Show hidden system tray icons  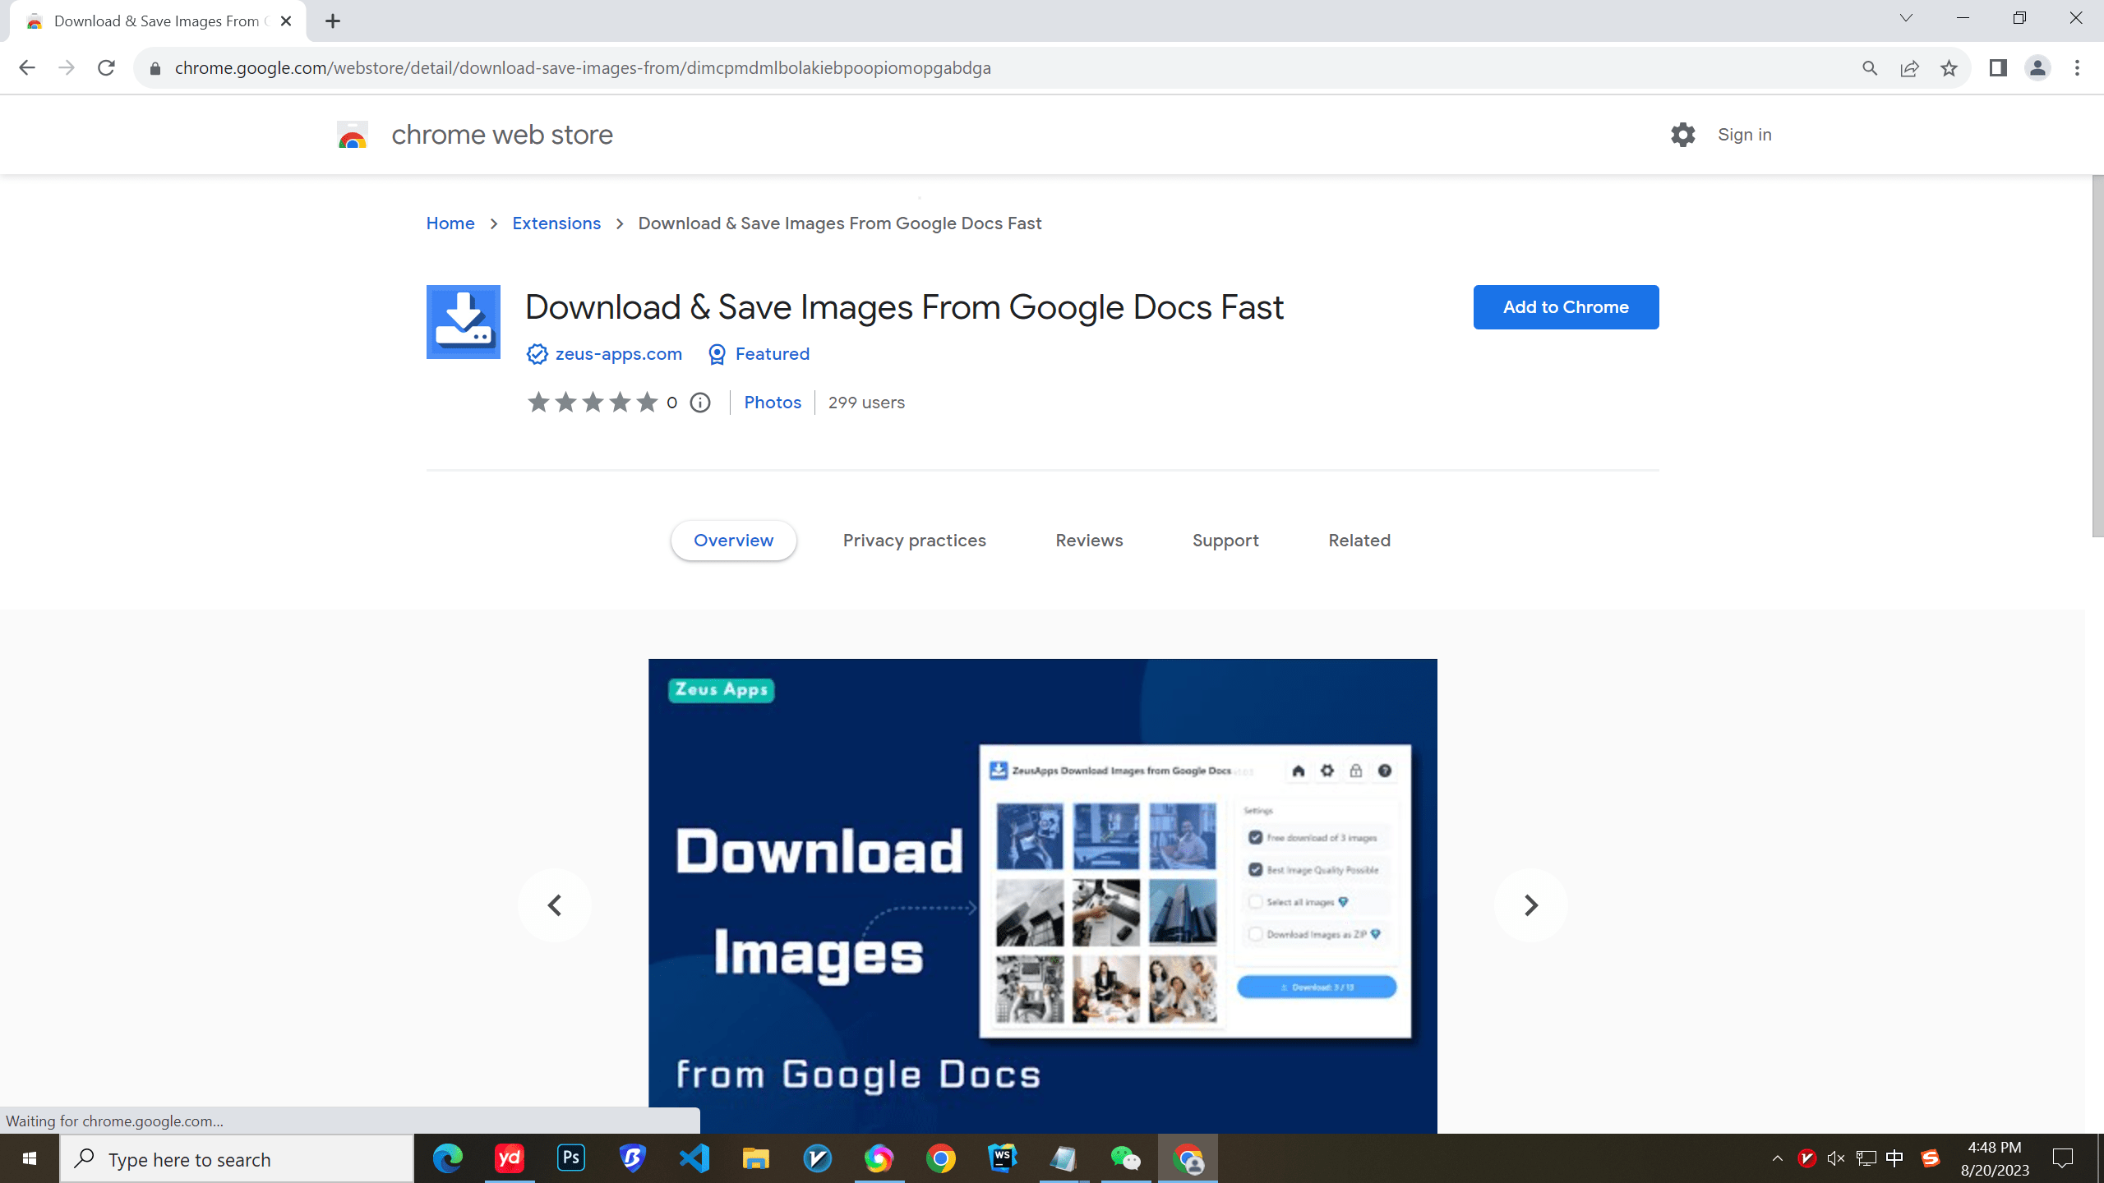click(1778, 1159)
